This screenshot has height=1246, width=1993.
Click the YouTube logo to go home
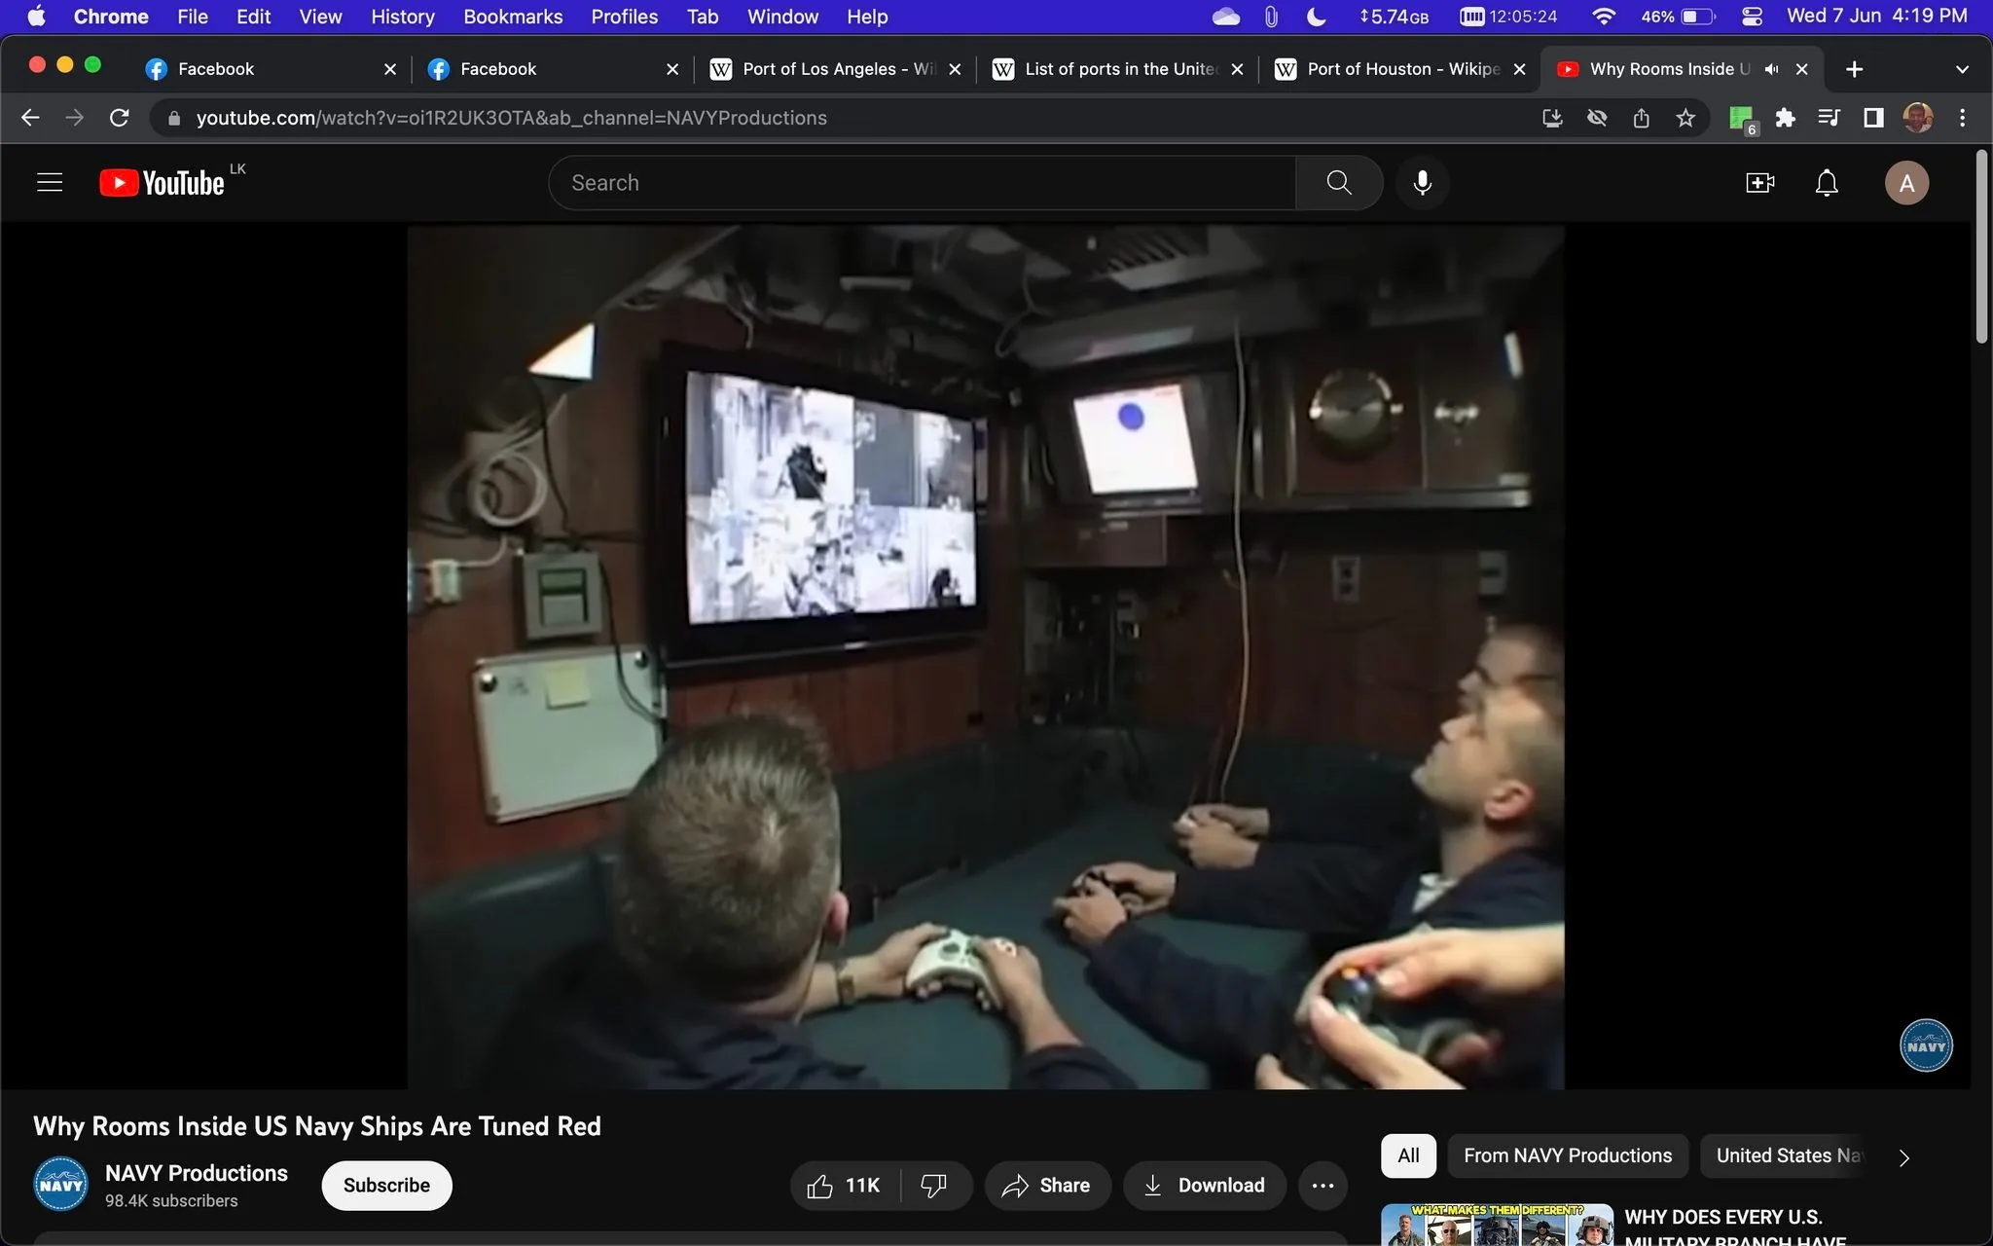pos(162,182)
